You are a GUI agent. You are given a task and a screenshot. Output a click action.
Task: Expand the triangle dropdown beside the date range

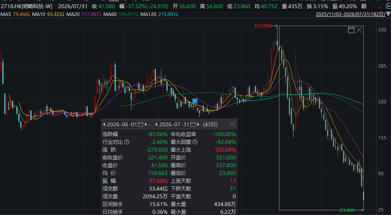(388, 14)
